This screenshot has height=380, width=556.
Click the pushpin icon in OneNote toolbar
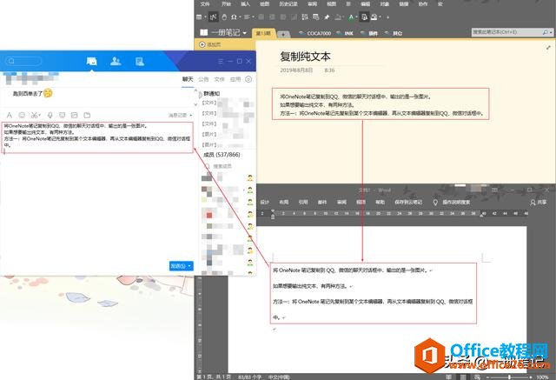(x=327, y=17)
